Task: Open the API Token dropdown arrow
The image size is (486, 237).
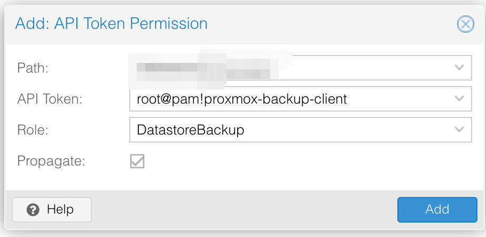Action: pos(459,99)
